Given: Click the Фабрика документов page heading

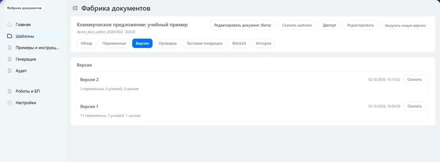Looking at the screenshot, I should [x=116, y=9].
